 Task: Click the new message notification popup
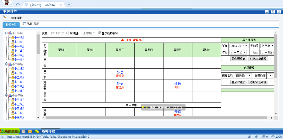(163, 107)
